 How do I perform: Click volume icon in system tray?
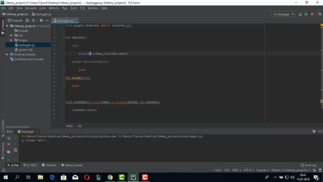click(292, 177)
